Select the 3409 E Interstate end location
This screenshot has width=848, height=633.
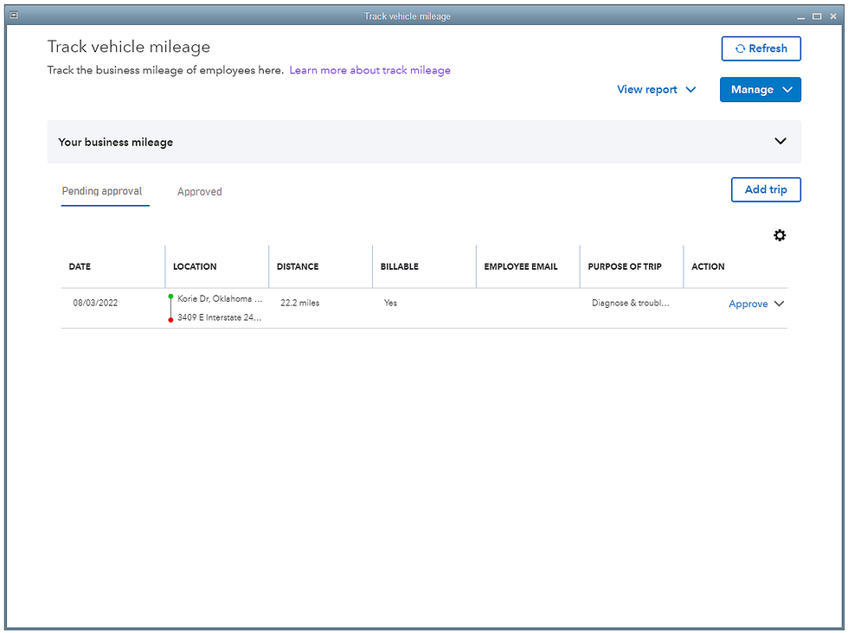coord(219,317)
